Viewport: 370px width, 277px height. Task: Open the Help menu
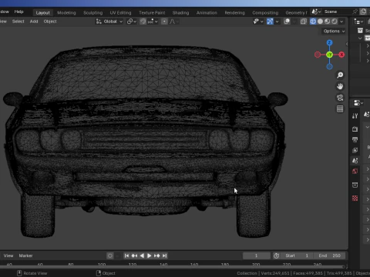(18, 12)
